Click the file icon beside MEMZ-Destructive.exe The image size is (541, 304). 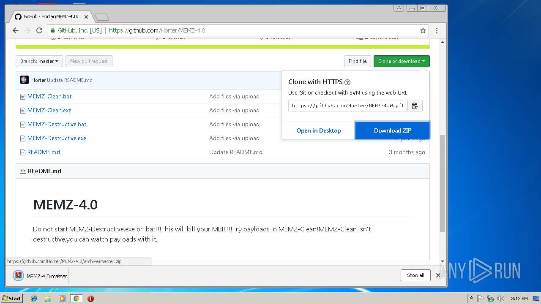[23, 138]
